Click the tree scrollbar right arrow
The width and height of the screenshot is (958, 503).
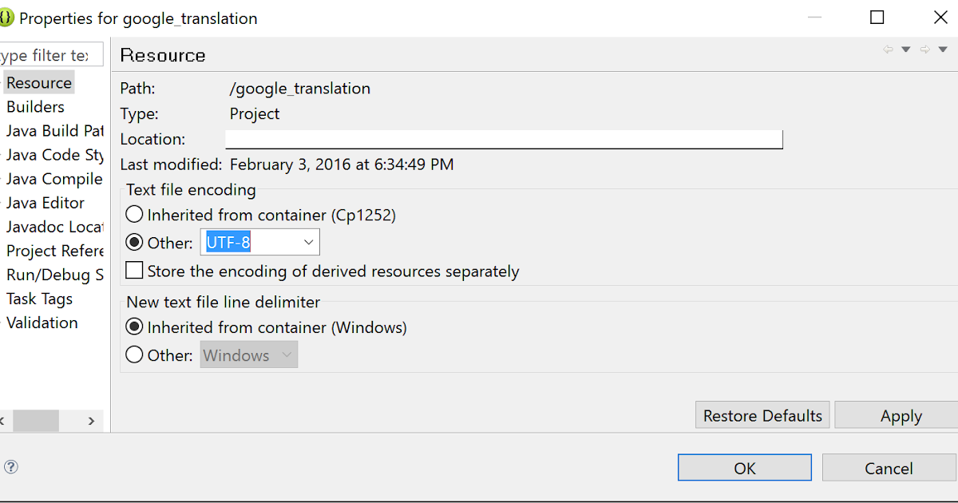tap(91, 420)
